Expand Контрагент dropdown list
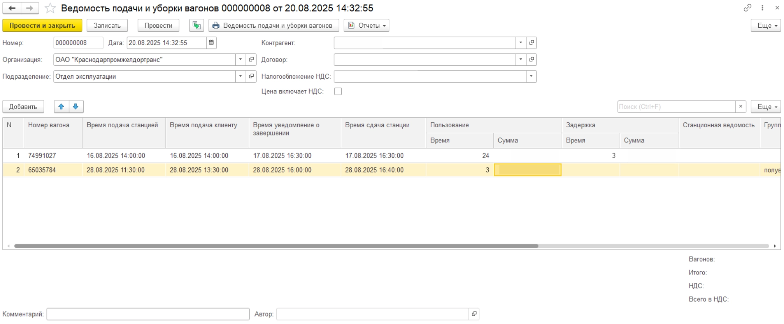Viewport: 784px width, 324px height. [x=521, y=43]
